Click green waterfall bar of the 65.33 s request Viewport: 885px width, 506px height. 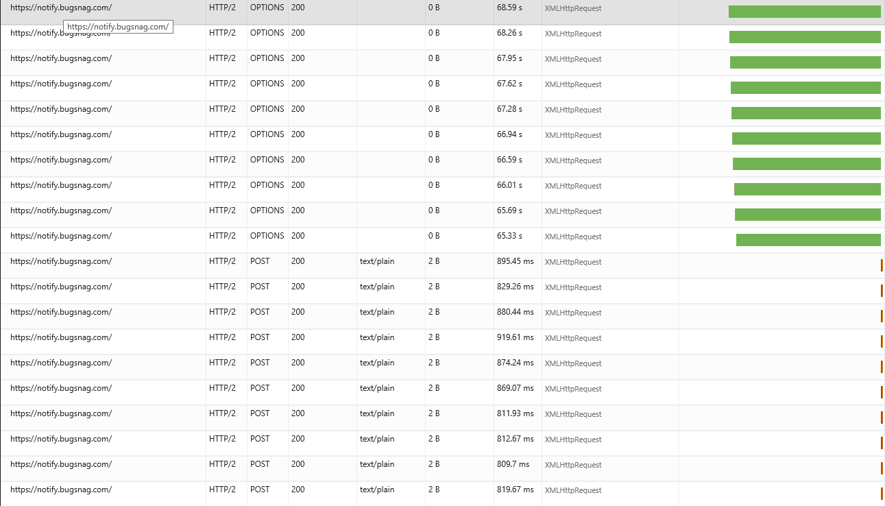click(808, 240)
